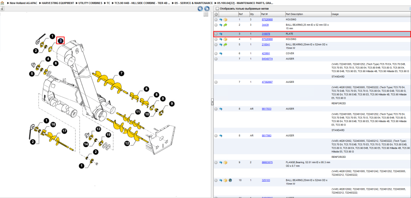Select highlighted callout 3 in the diagram
The width and height of the screenshot is (411, 198).
(60, 40)
